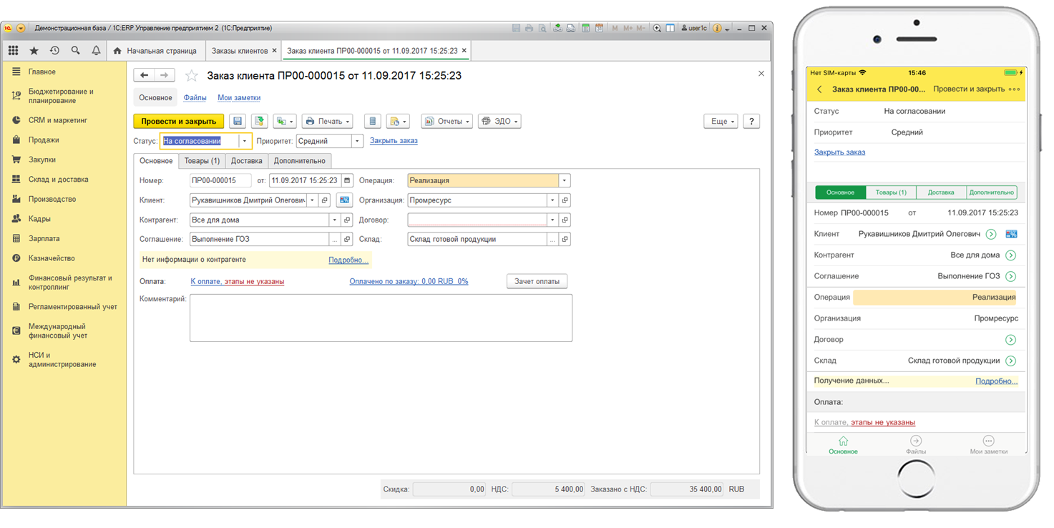Expand the Статус dropdown

(245, 142)
